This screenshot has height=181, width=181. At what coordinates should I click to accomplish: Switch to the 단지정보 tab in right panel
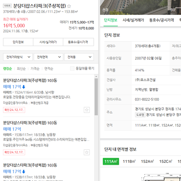click(110, 20)
